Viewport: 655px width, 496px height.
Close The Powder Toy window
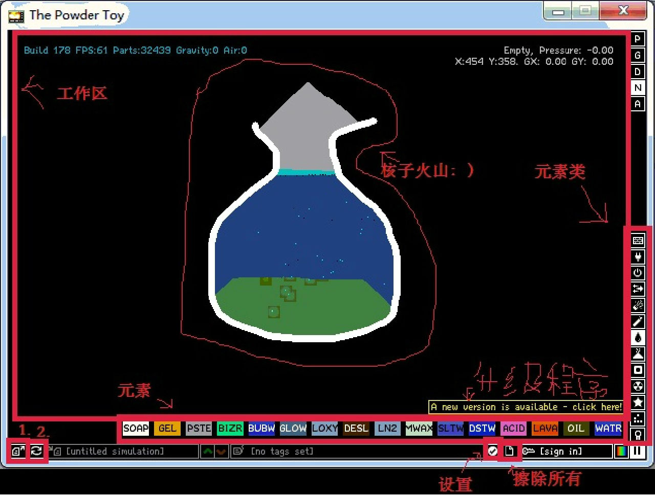(623, 11)
